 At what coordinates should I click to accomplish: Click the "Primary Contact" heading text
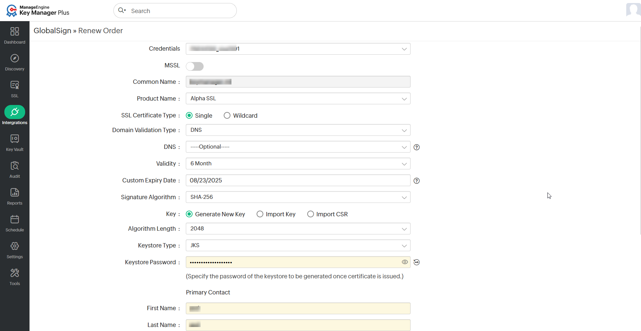tap(208, 292)
